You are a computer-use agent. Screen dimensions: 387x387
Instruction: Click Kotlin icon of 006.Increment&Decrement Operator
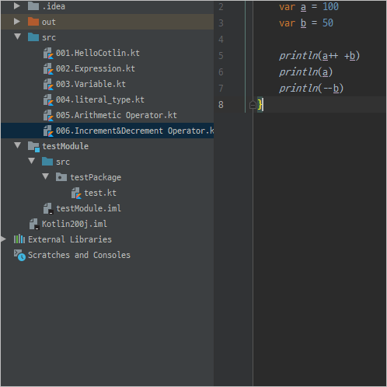tap(48, 131)
